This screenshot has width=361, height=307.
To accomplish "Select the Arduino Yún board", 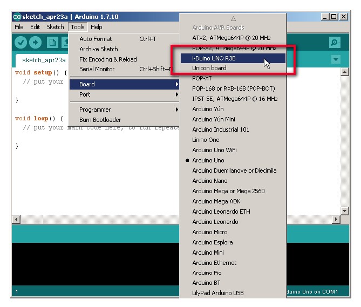I will point(233,109).
